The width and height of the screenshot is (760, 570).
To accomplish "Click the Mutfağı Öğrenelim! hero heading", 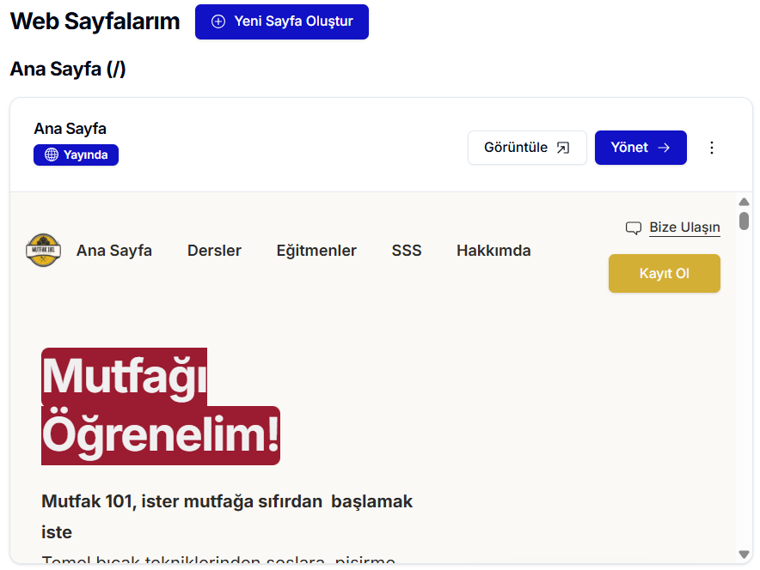I will tap(161, 406).
